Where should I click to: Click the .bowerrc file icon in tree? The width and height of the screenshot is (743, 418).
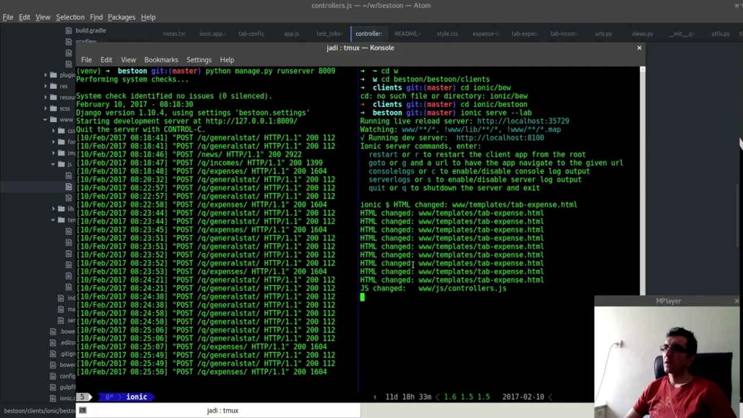pos(53,331)
